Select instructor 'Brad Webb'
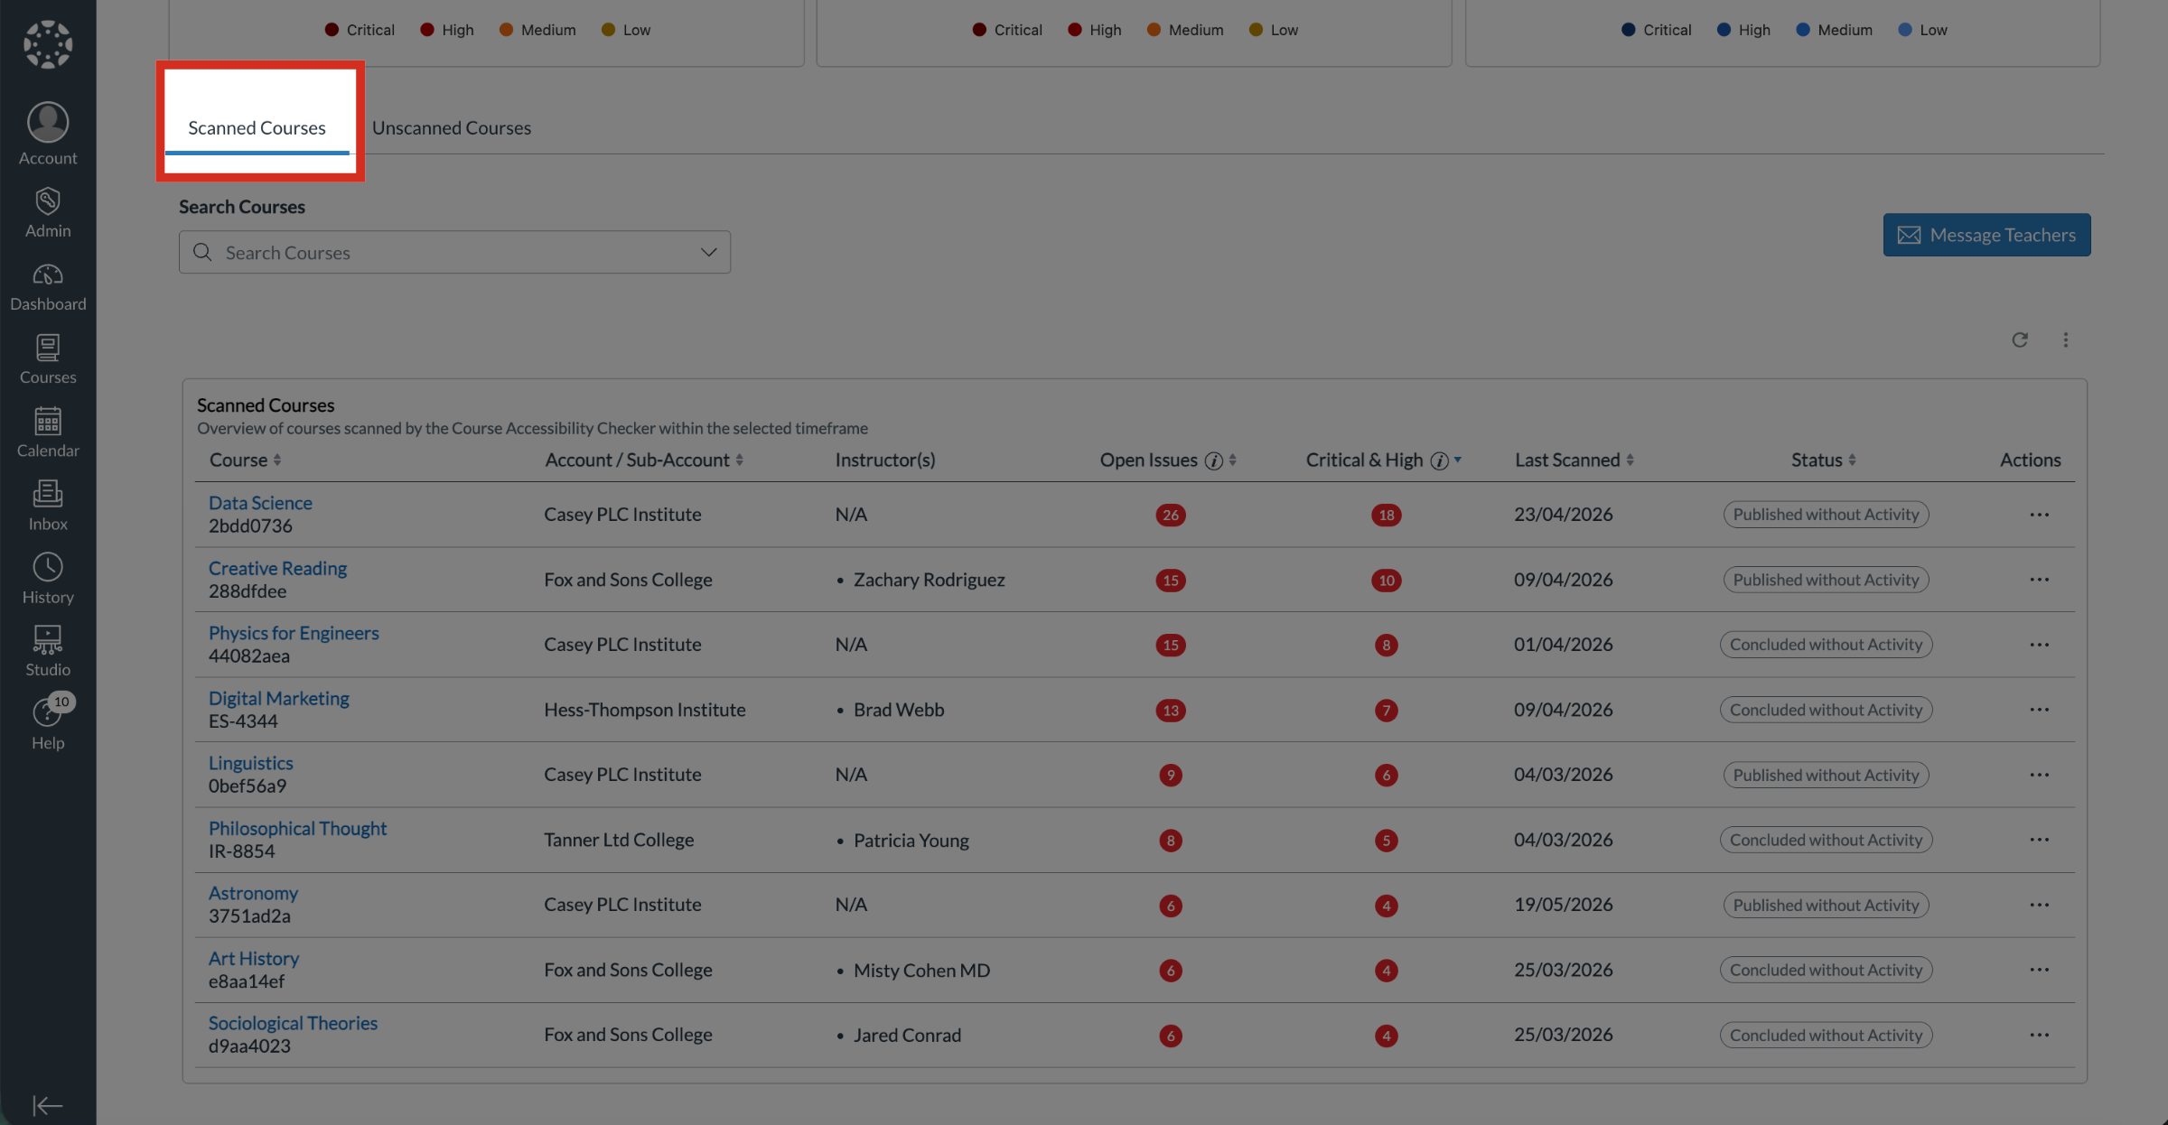The height and width of the screenshot is (1125, 2168). pyautogui.click(x=899, y=710)
